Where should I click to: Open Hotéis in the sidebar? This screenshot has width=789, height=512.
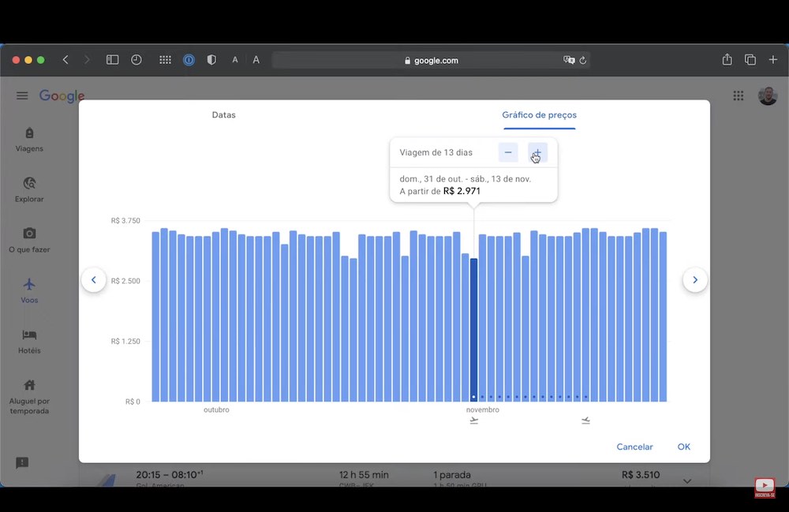[29, 342]
